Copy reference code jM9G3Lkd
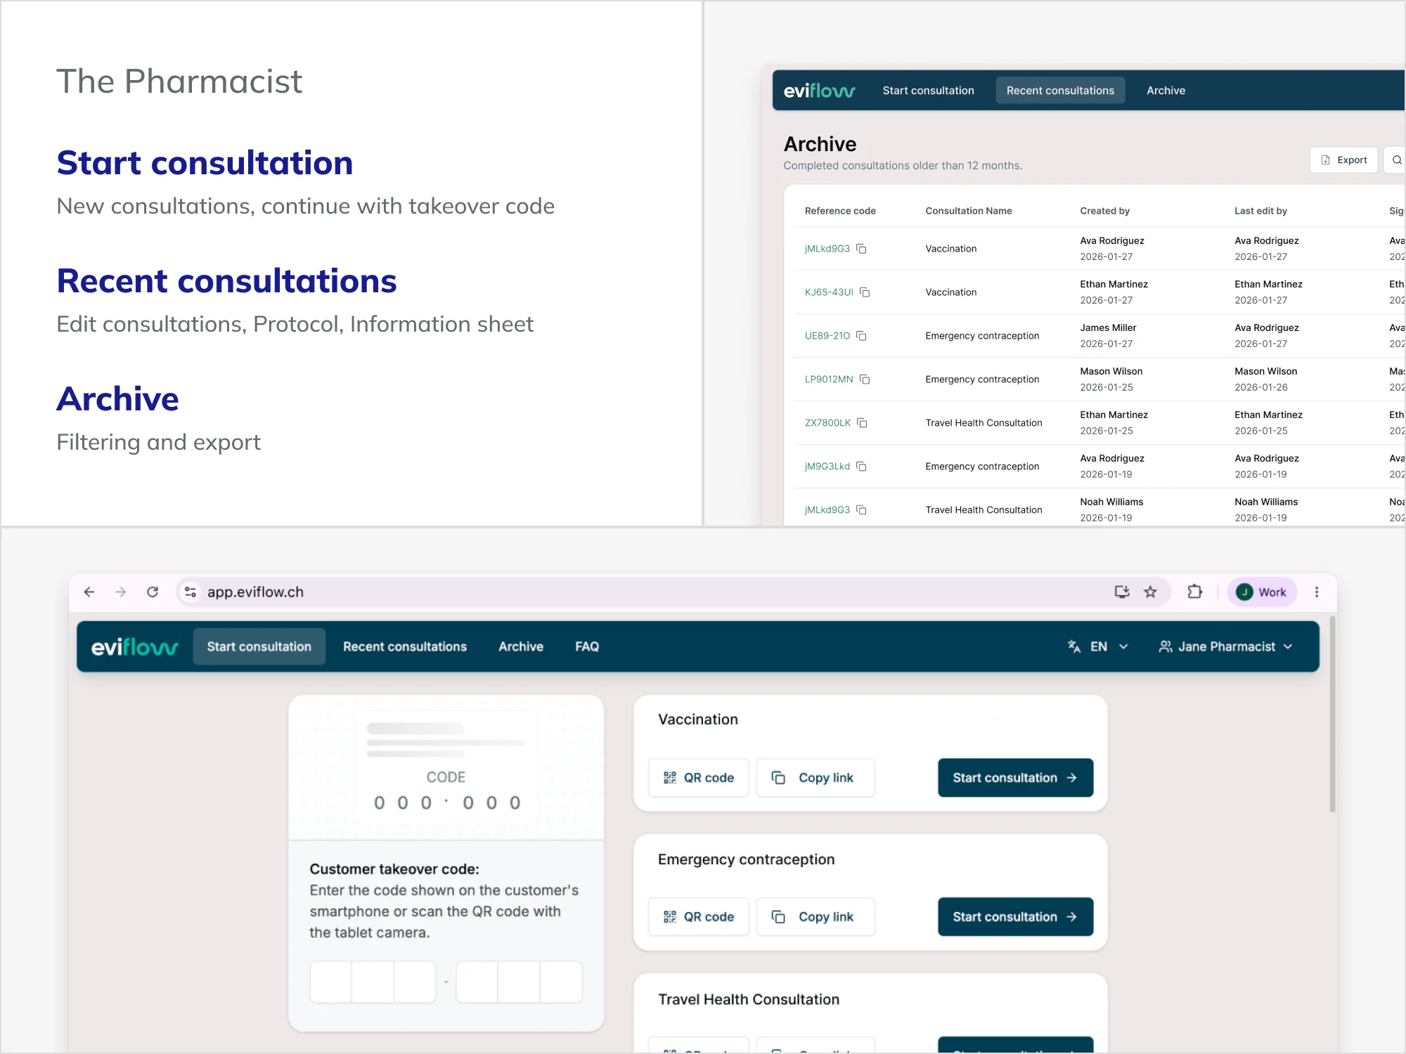The image size is (1406, 1054). (x=861, y=467)
